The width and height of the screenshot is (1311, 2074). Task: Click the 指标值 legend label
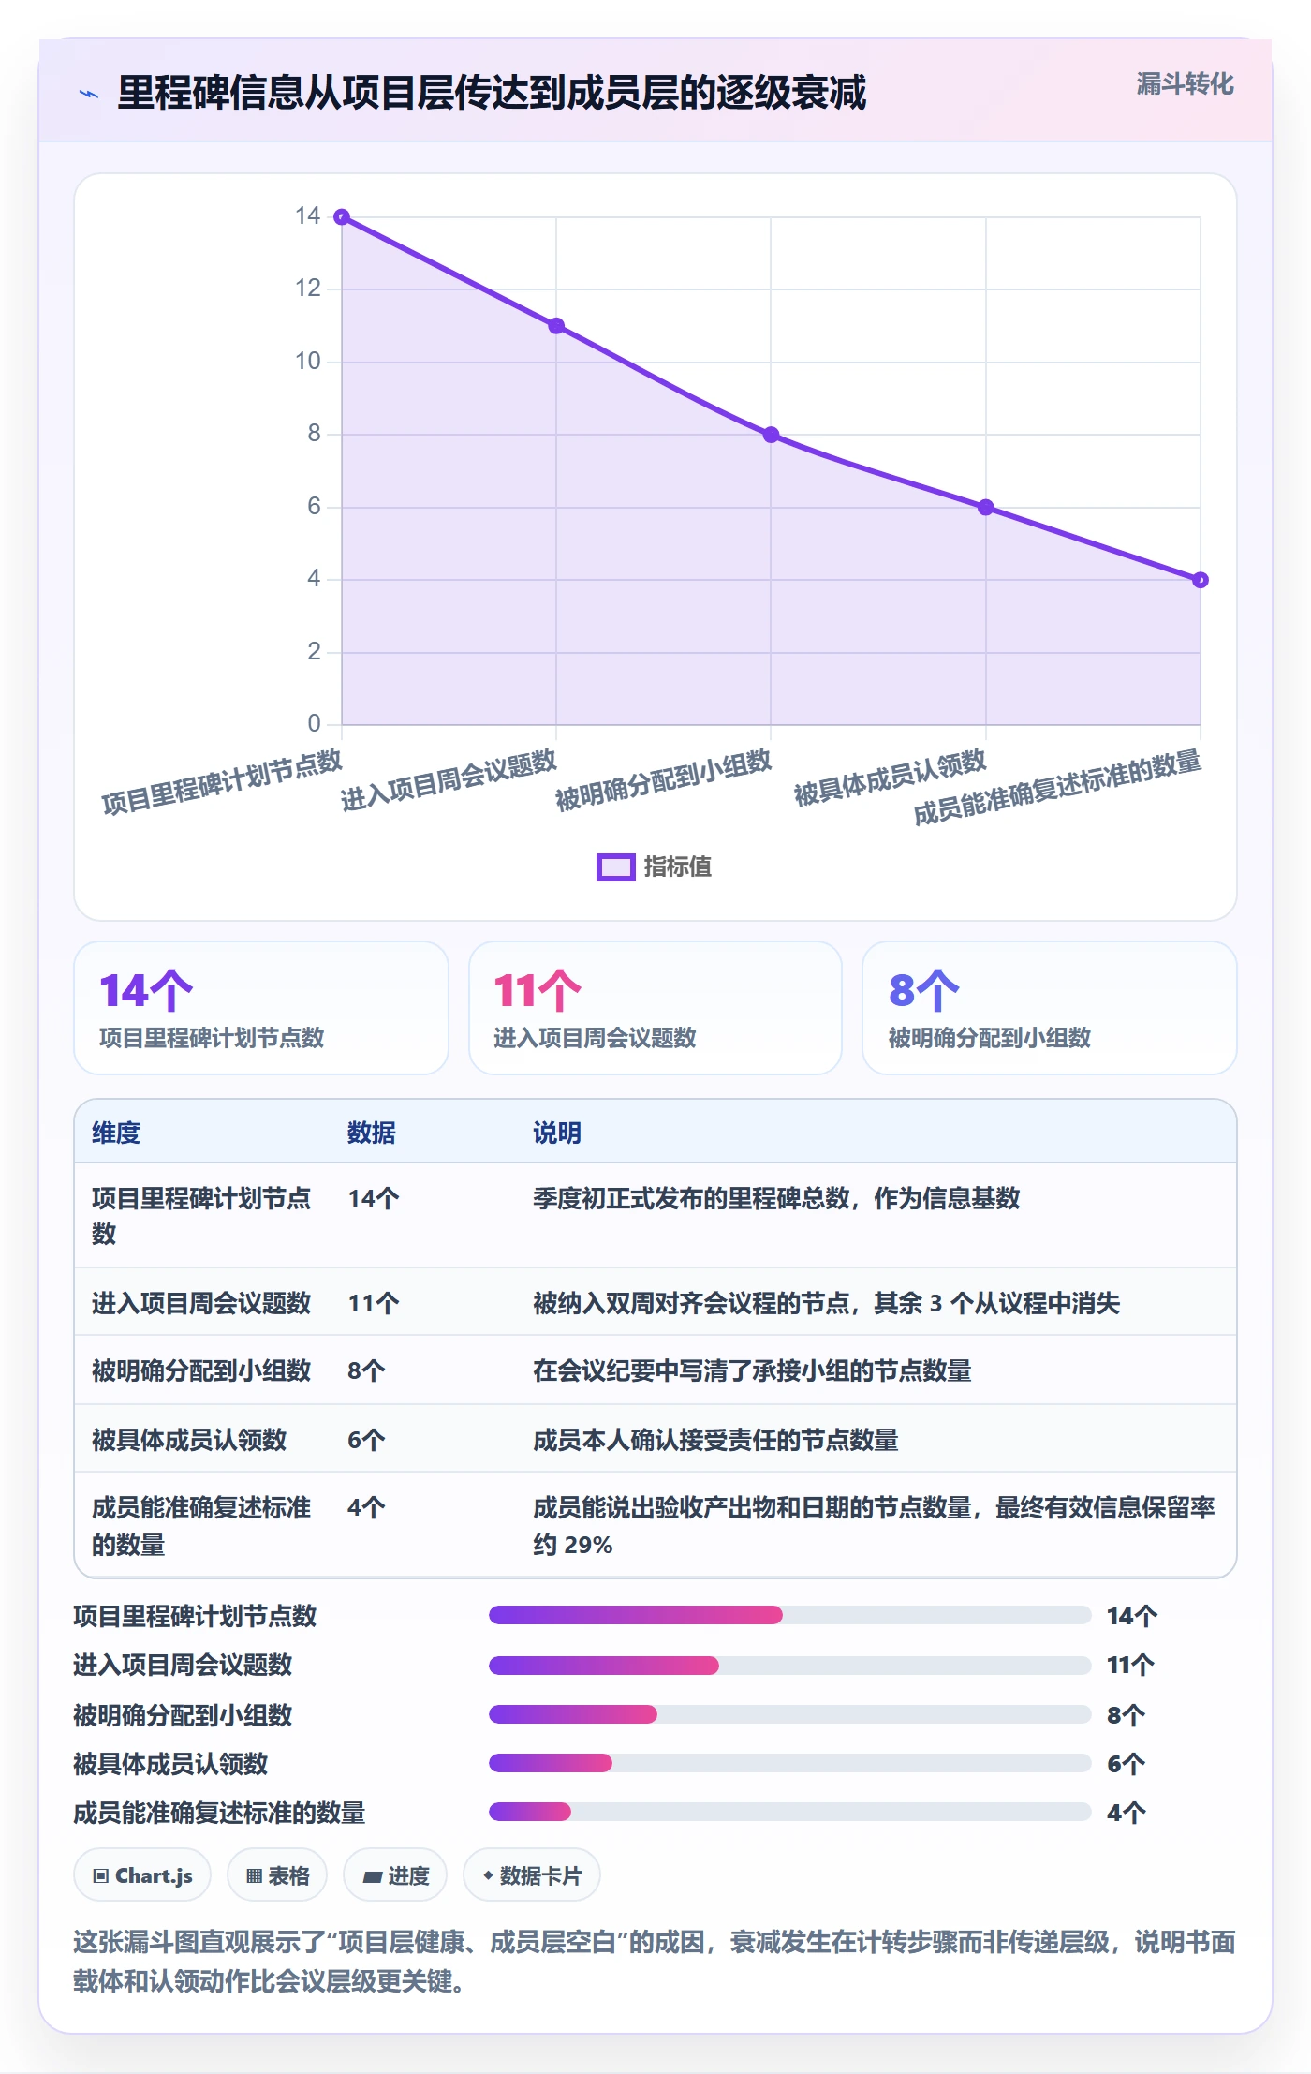[678, 867]
